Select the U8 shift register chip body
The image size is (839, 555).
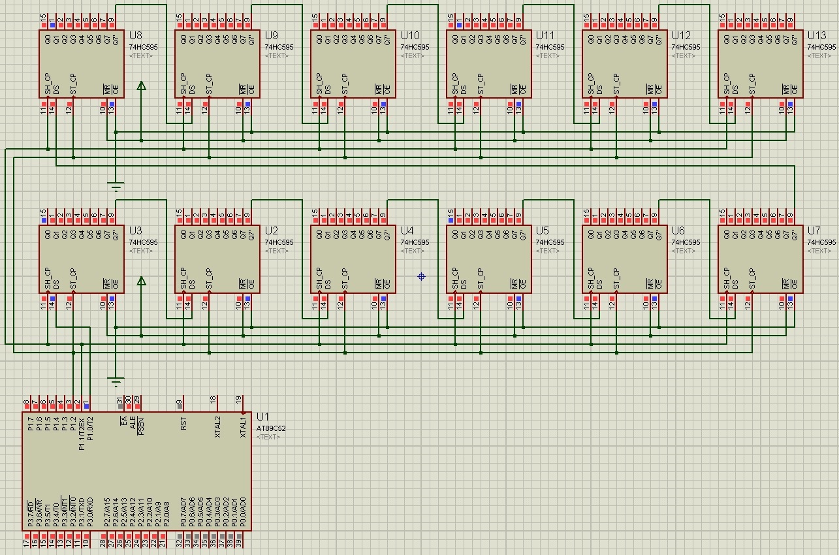tap(82, 64)
